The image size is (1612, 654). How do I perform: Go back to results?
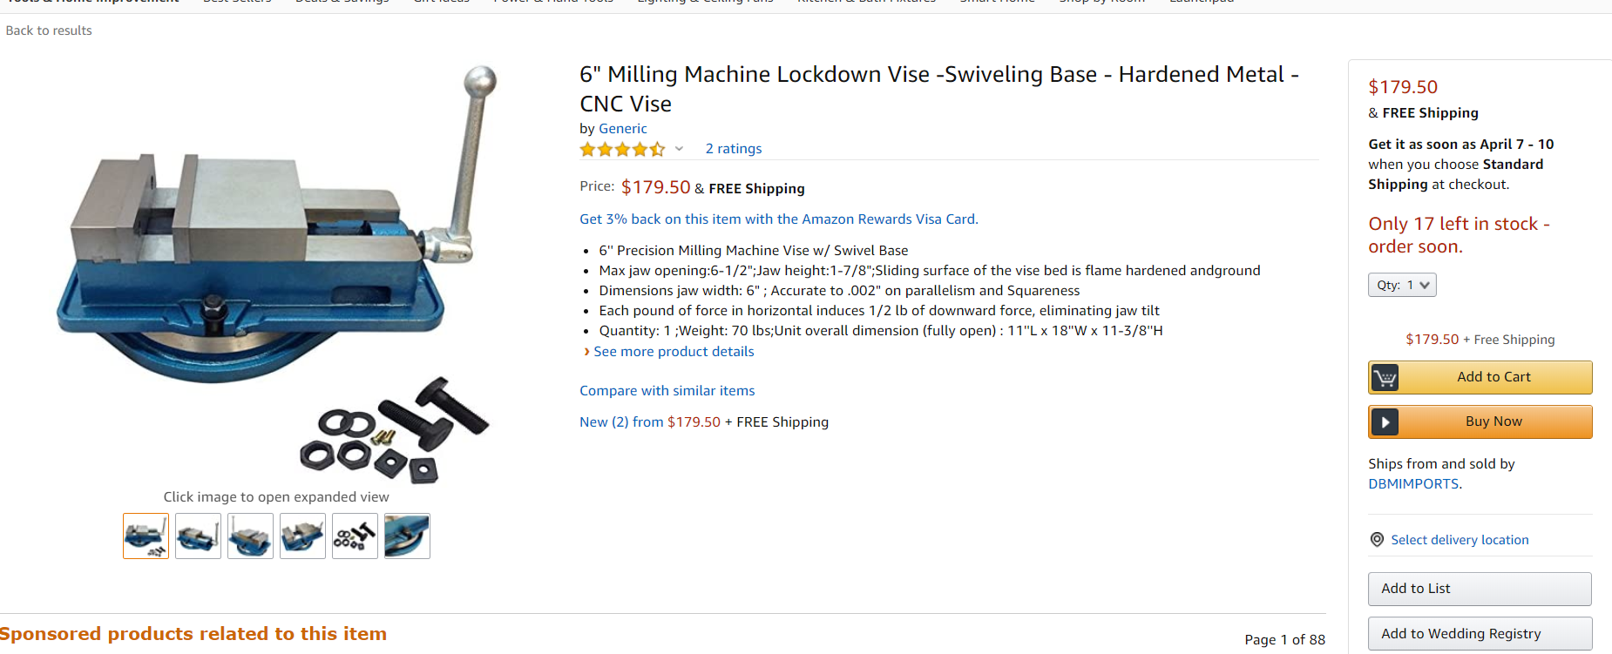click(x=49, y=30)
